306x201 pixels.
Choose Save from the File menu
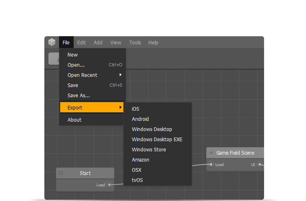(92, 85)
